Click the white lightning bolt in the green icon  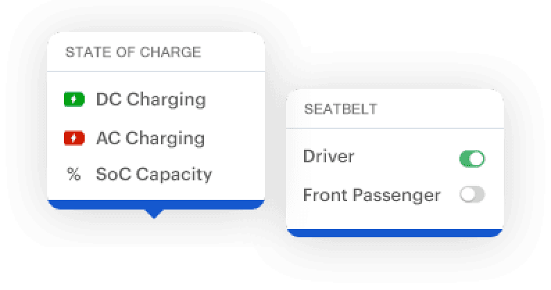coord(74,100)
